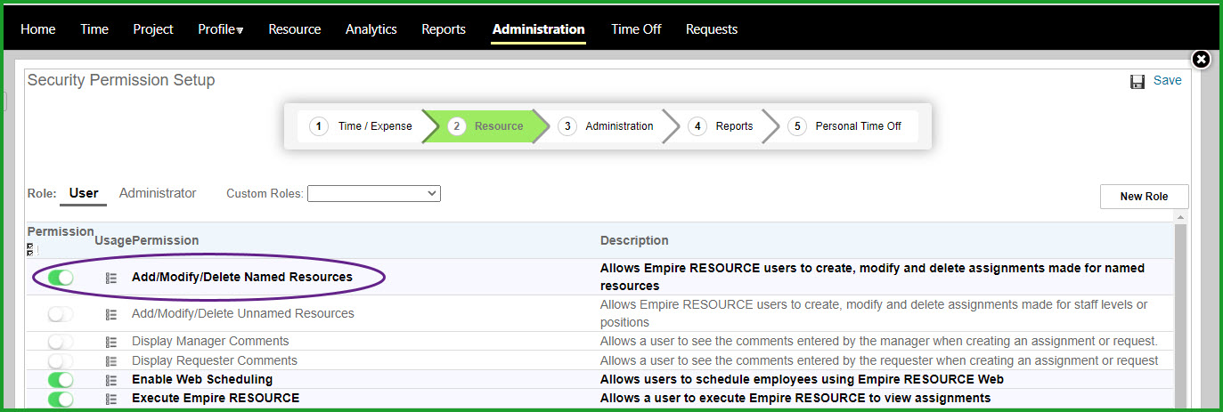1223x412 pixels.
Task: Open usage list icon for Add/Modify/Delete Named Resources
Action: pyautogui.click(x=111, y=278)
